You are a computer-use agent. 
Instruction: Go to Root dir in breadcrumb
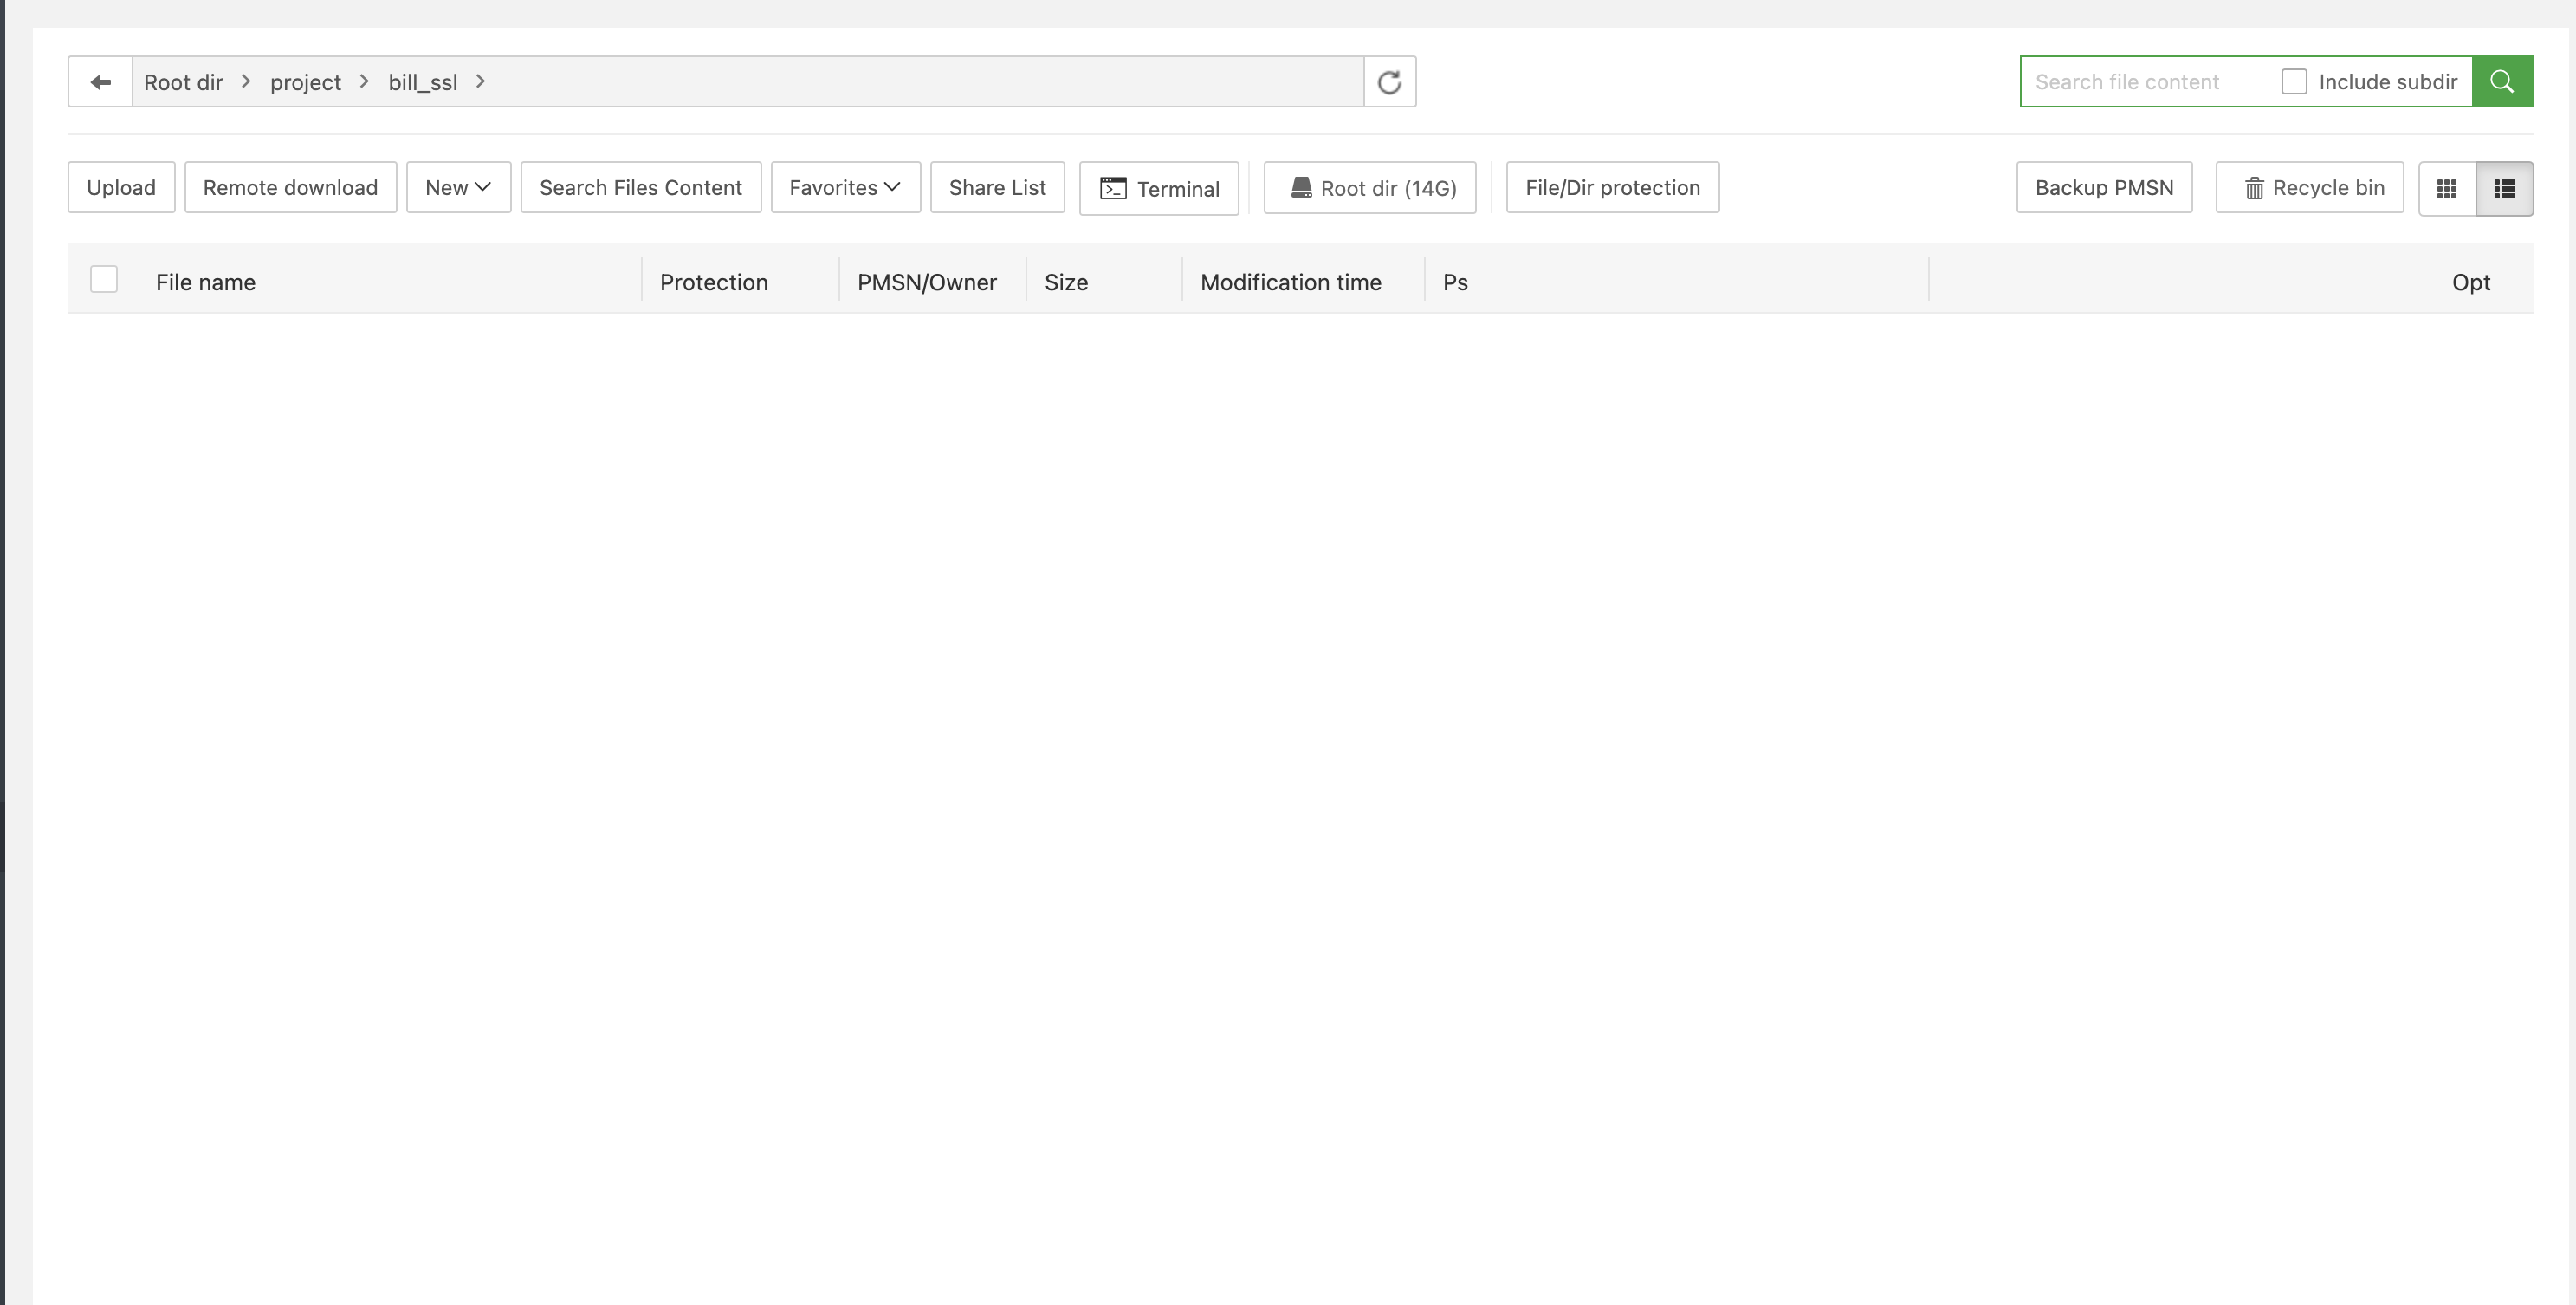pos(183,82)
